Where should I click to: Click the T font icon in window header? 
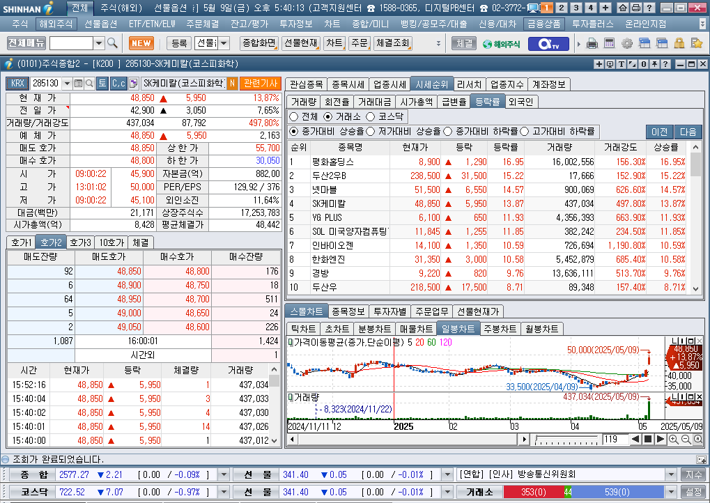tap(622, 64)
